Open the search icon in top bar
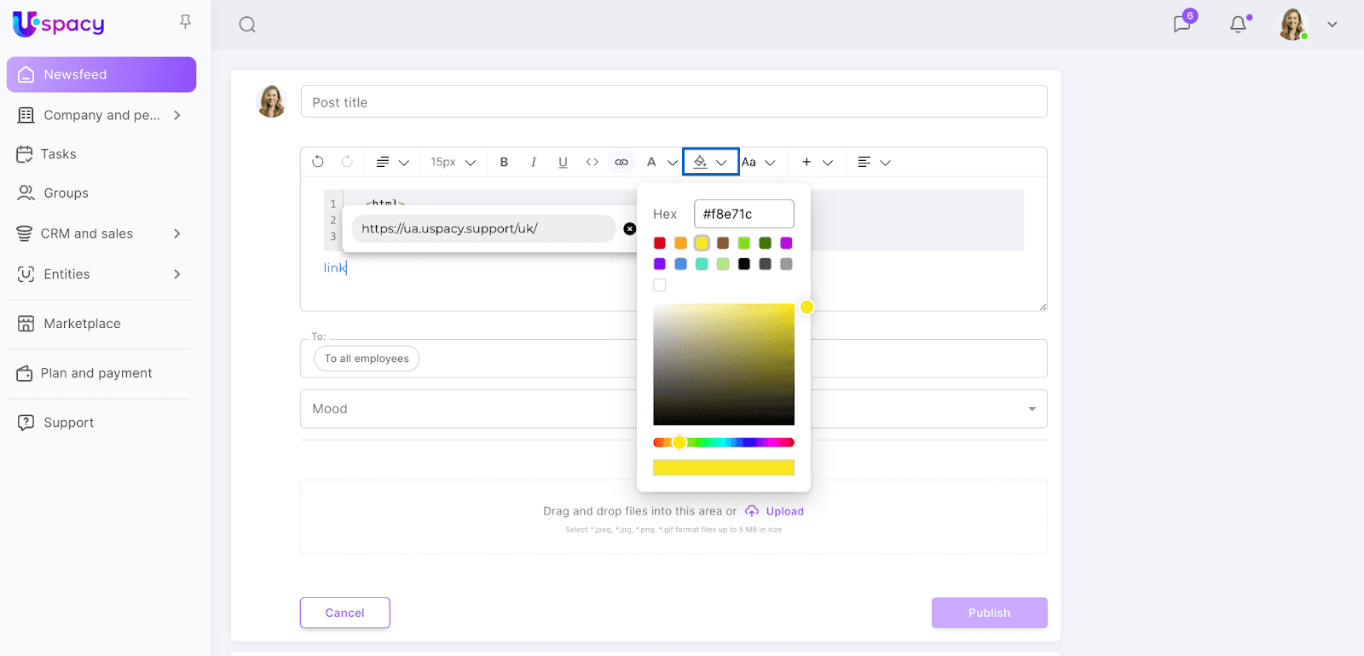1364x656 pixels. pyautogui.click(x=247, y=25)
